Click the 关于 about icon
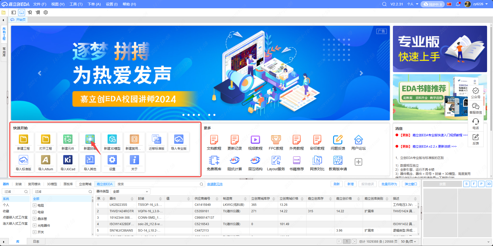 tap(134, 160)
